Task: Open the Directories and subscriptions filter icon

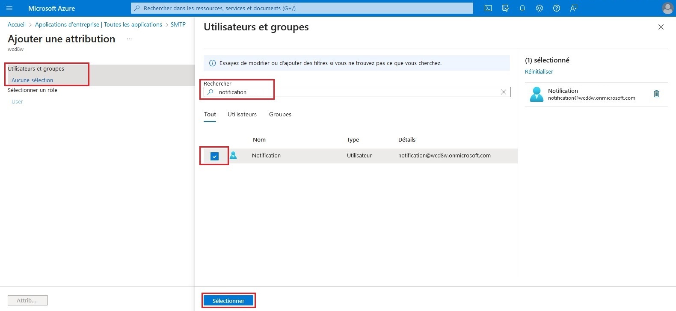Action: (505, 8)
